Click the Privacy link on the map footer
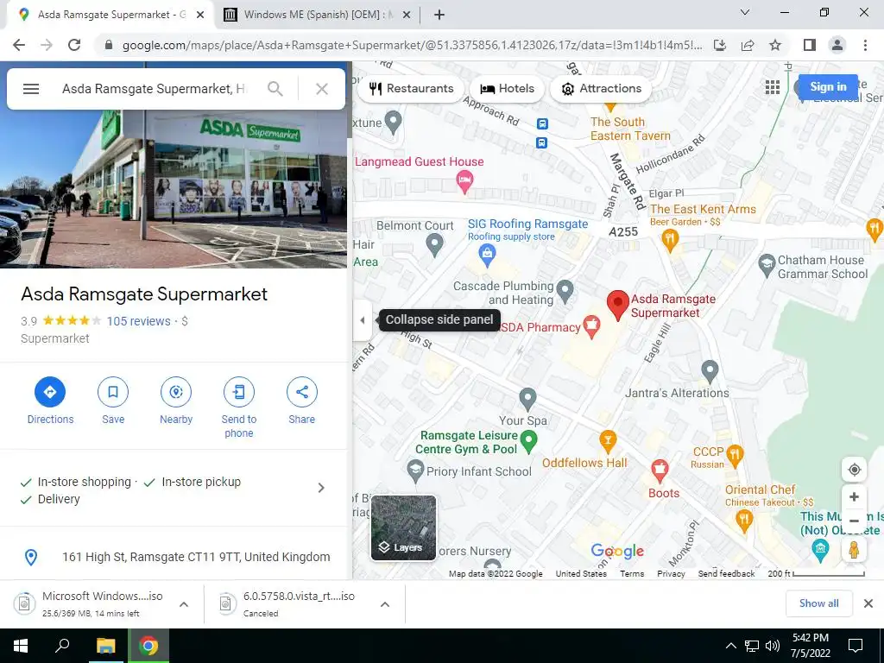884x663 pixels. [x=671, y=573]
